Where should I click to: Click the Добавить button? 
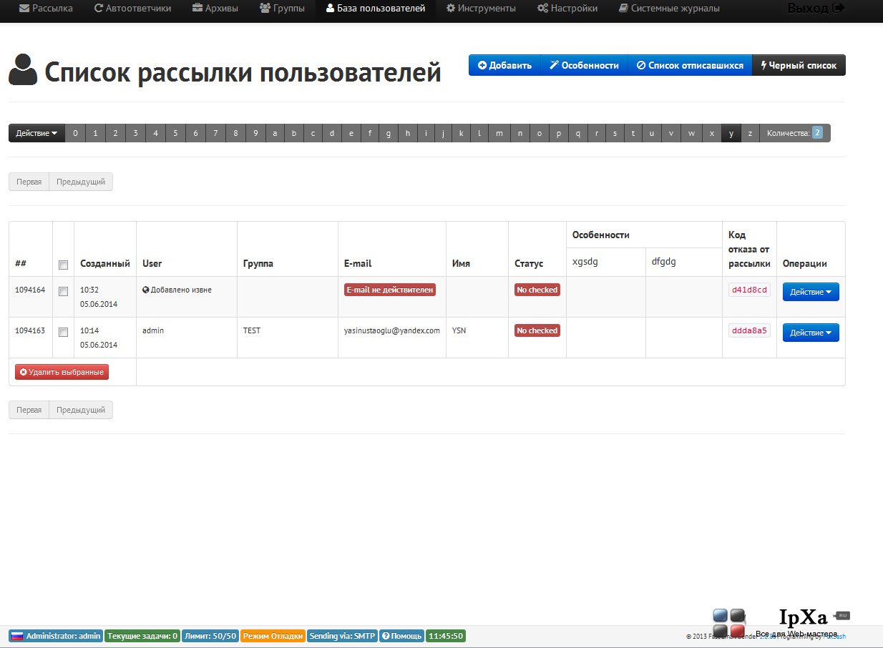(504, 65)
